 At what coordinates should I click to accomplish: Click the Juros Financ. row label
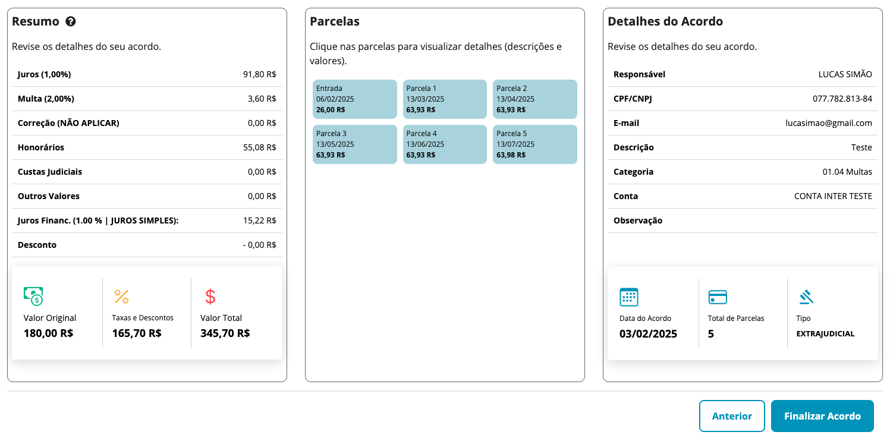click(x=98, y=220)
